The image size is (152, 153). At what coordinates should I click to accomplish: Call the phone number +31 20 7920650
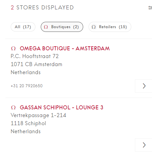[27, 86]
